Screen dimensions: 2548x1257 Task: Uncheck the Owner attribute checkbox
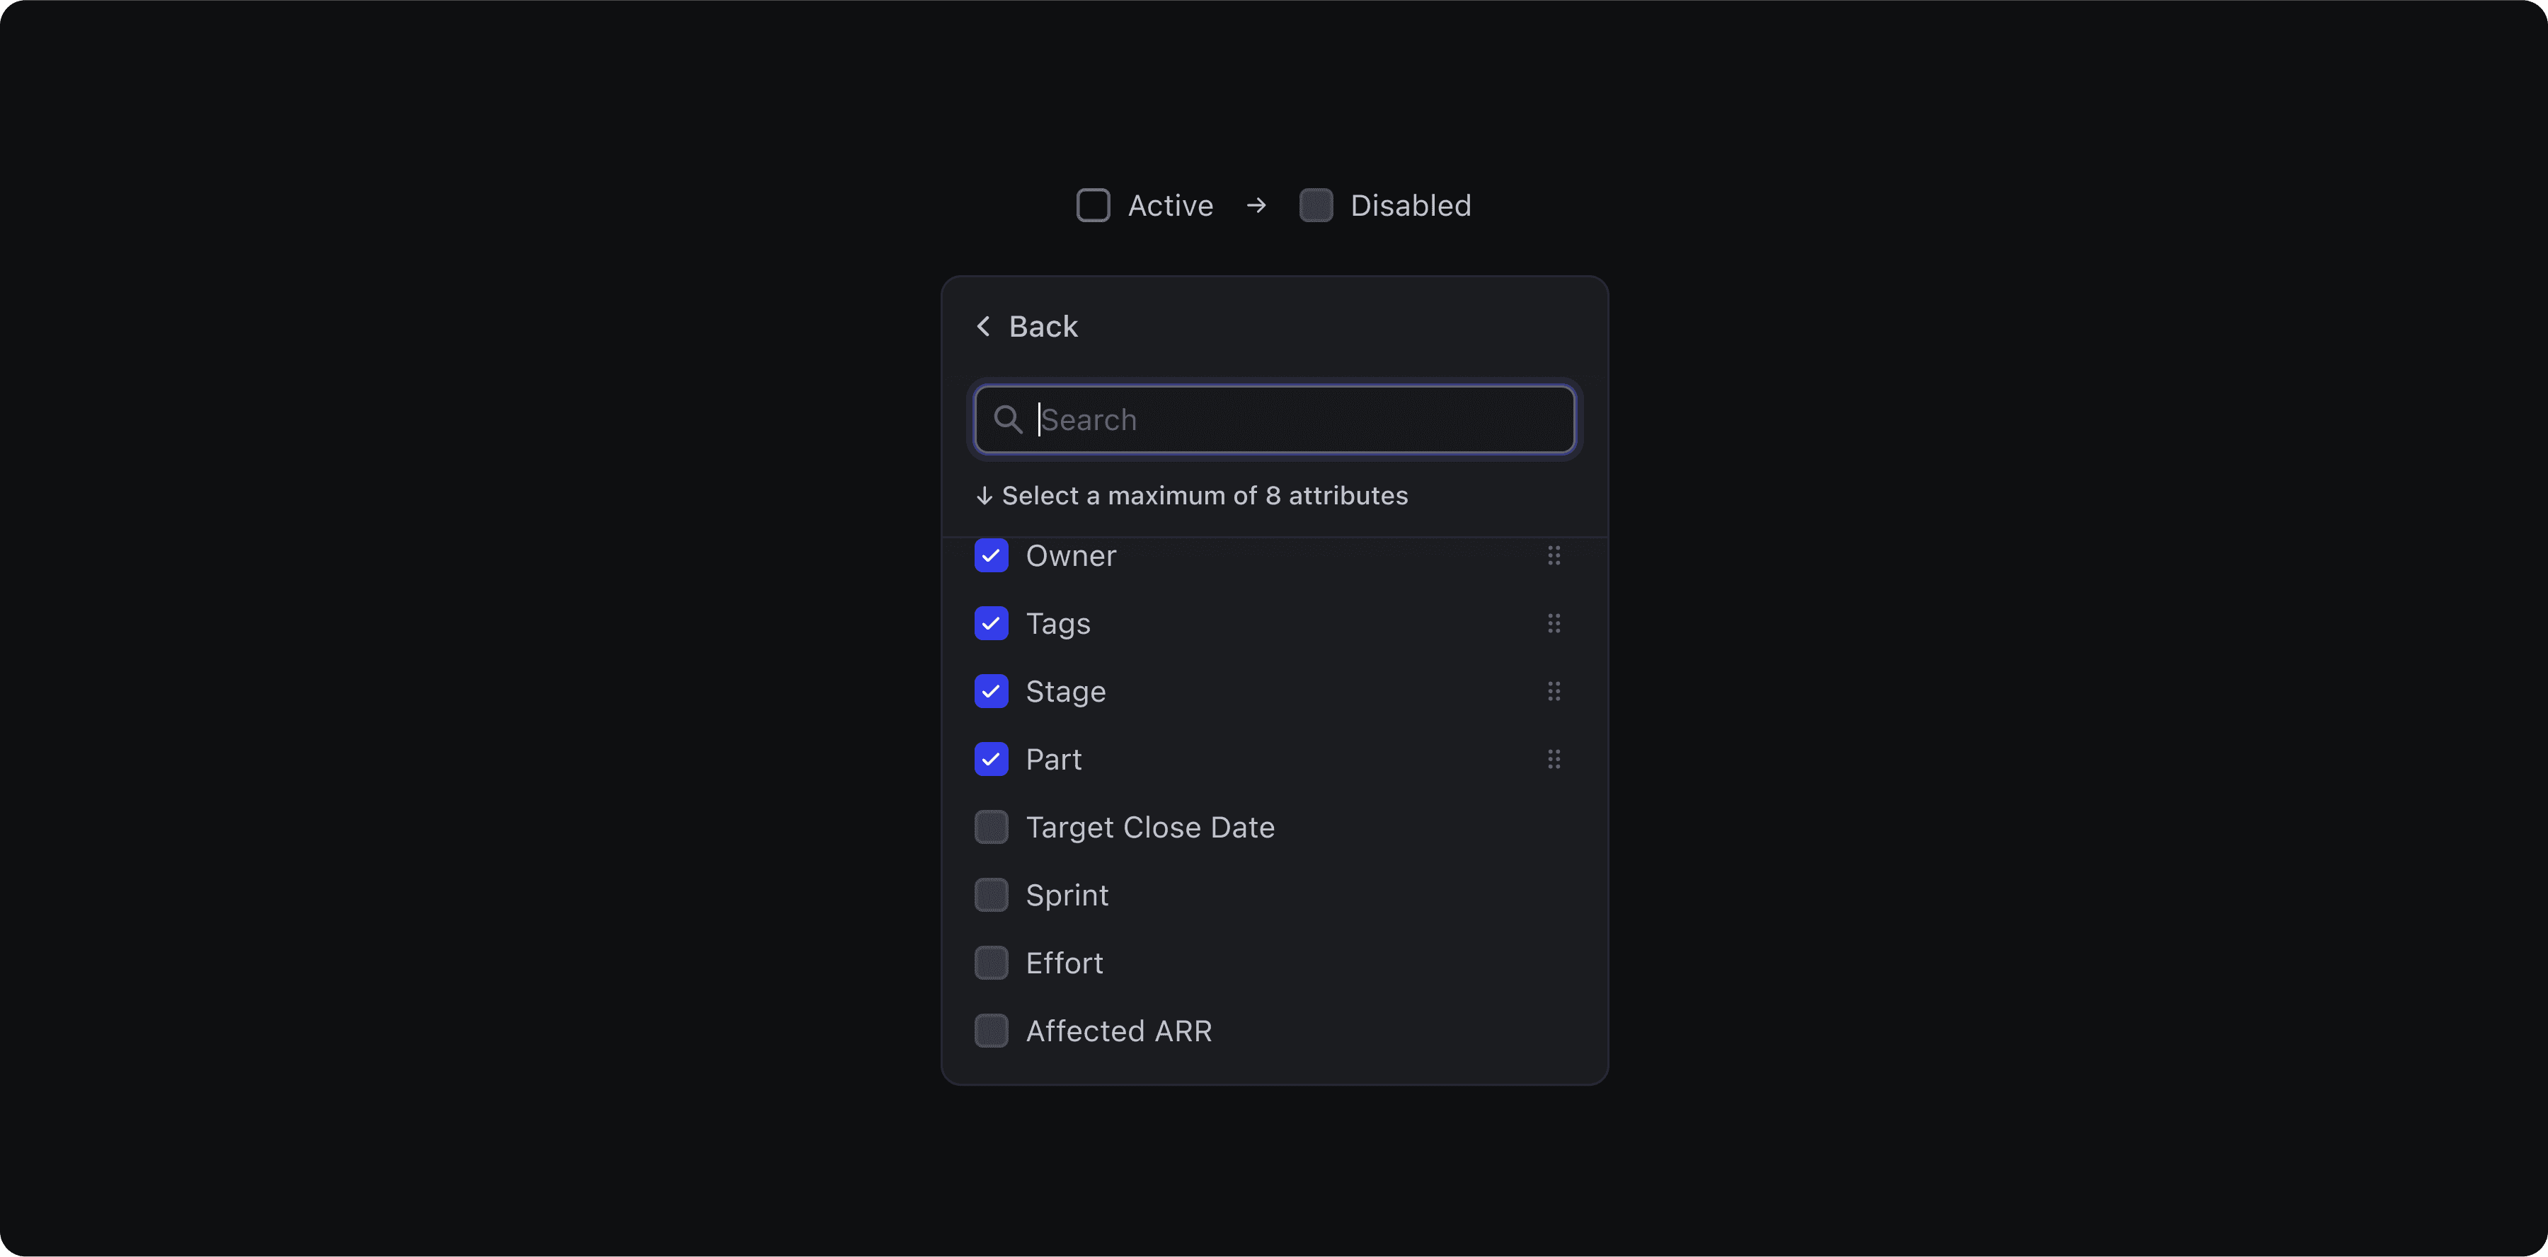pyautogui.click(x=991, y=557)
